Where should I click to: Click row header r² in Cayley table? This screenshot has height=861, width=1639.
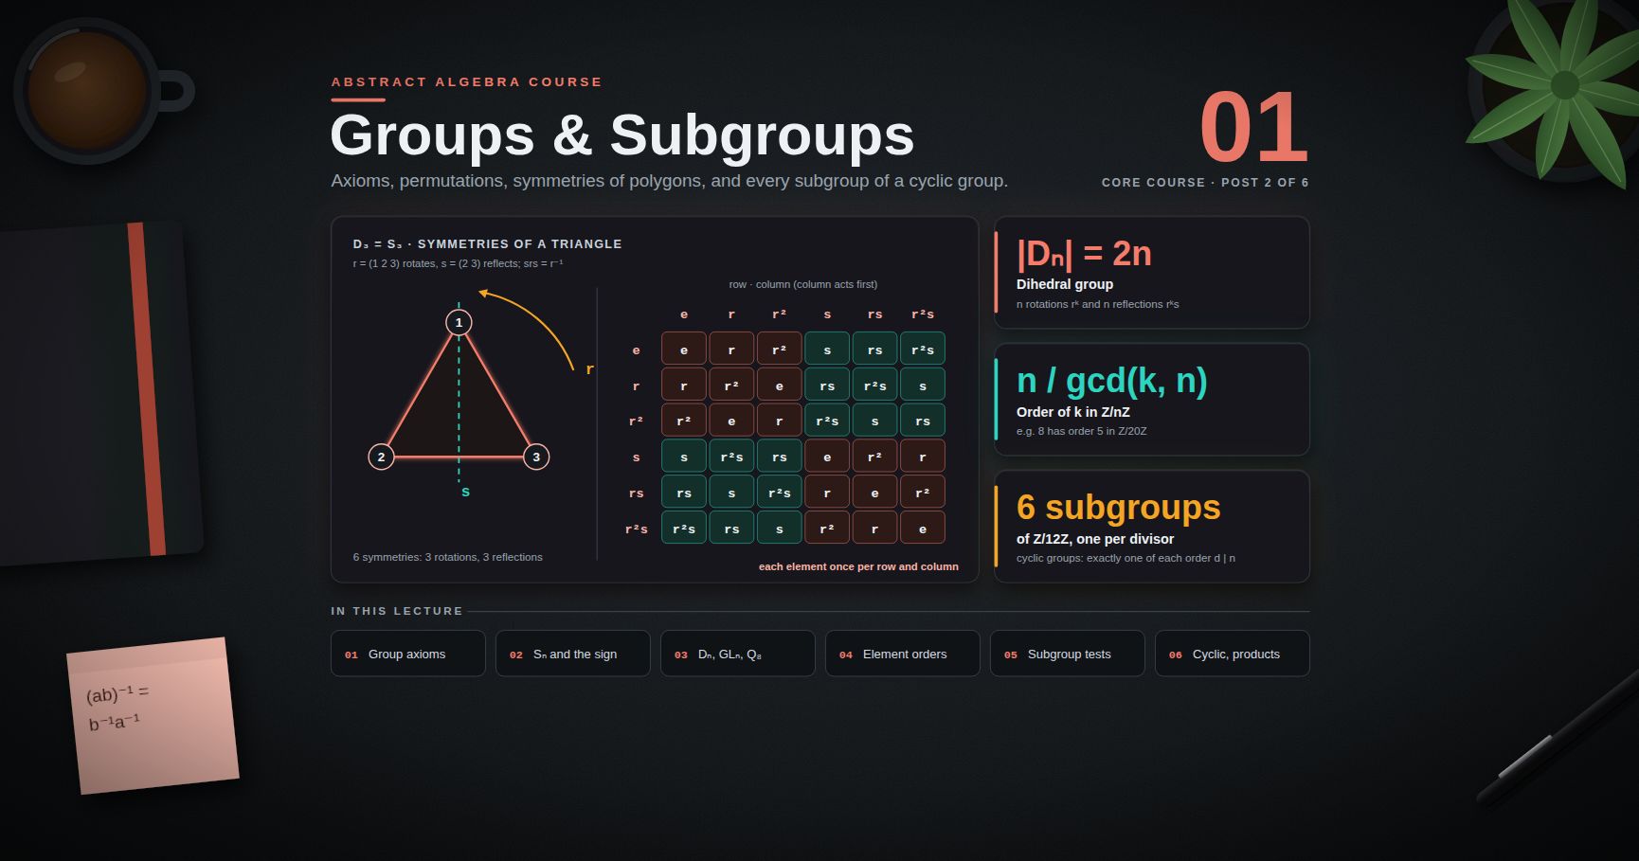point(636,422)
